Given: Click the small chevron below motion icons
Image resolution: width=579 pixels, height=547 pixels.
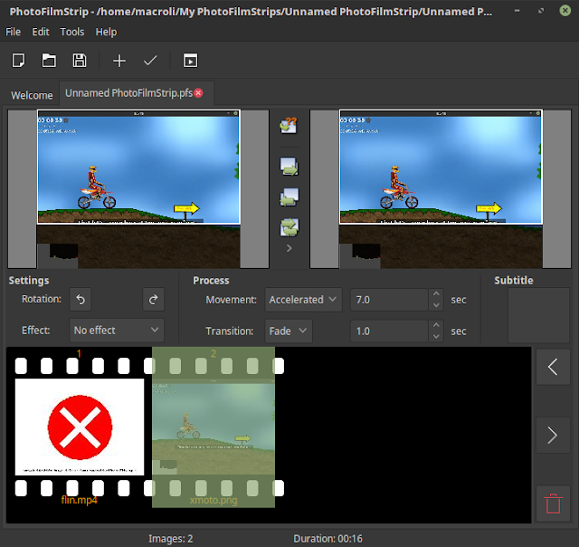Looking at the screenshot, I should [289, 248].
